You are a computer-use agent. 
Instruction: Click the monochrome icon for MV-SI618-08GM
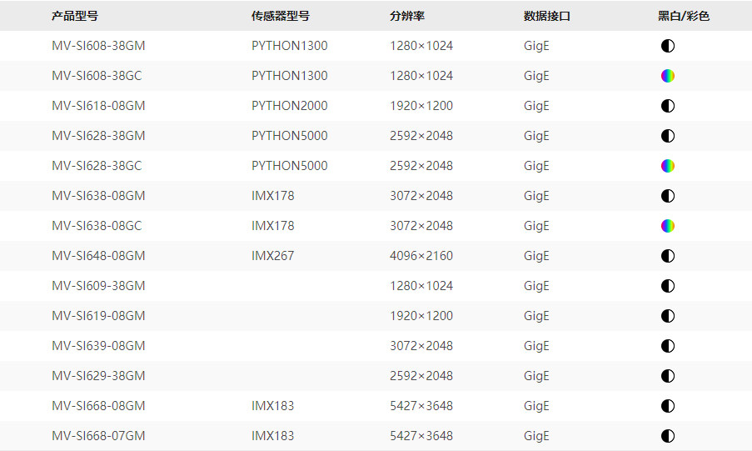click(667, 106)
